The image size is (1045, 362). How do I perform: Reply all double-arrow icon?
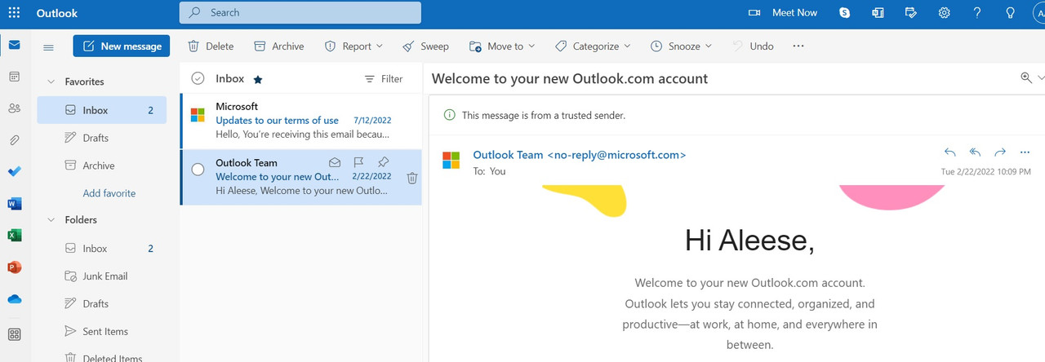[975, 152]
